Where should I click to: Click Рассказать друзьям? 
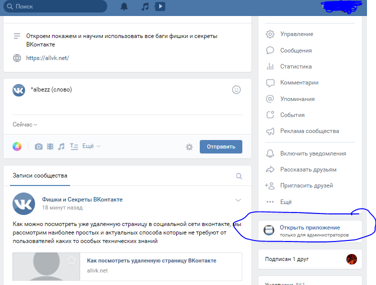[308, 169]
